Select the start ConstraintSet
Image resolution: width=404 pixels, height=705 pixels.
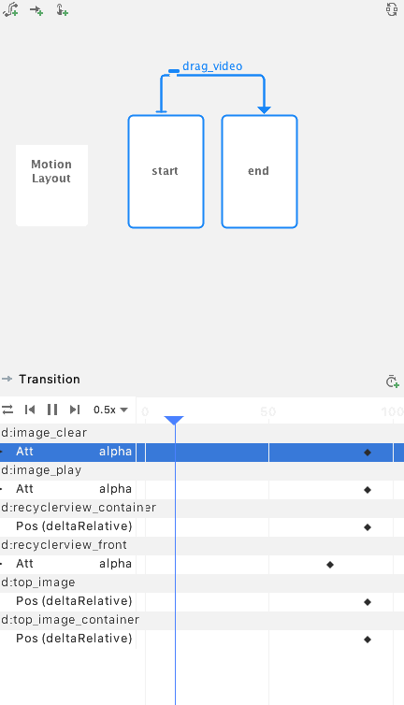tap(166, 172)
